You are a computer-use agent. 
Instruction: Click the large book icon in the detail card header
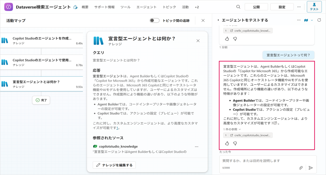point(99,41)
